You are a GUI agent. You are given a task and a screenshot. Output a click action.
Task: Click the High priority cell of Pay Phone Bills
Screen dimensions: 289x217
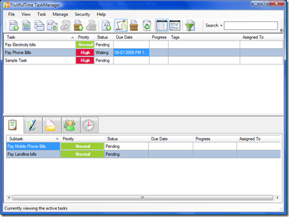tap(85, 53)
